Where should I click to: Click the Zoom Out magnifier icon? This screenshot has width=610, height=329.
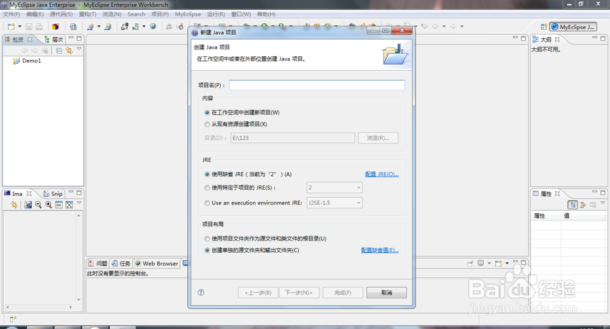(x=38, y=204)
